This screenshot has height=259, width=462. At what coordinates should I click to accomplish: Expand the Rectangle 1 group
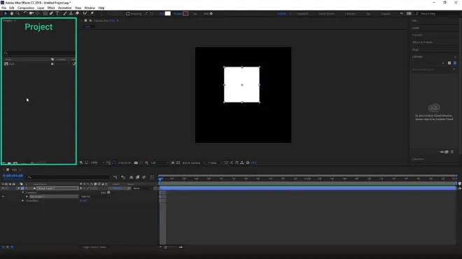tap(27, 196)
